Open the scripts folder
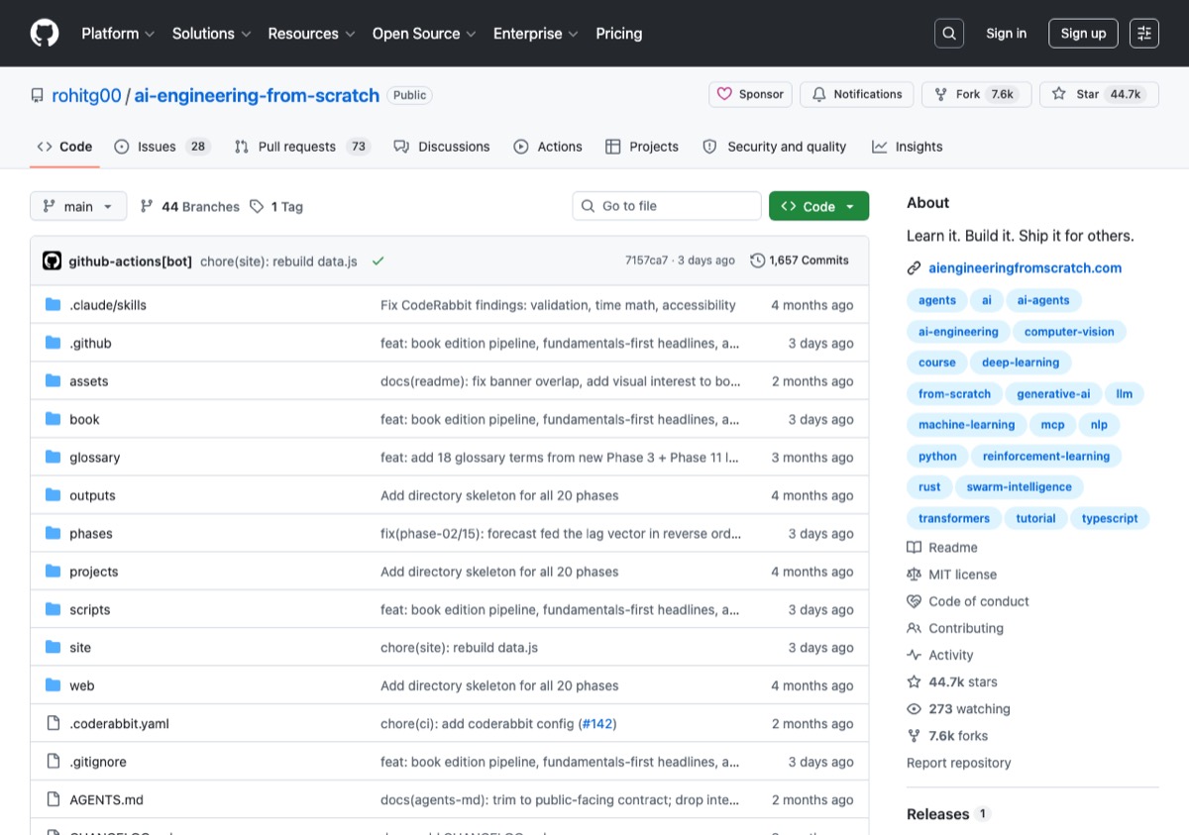The height and width of the screenshot is (835, 1189). pyautogui.click(x=89, y=610)
